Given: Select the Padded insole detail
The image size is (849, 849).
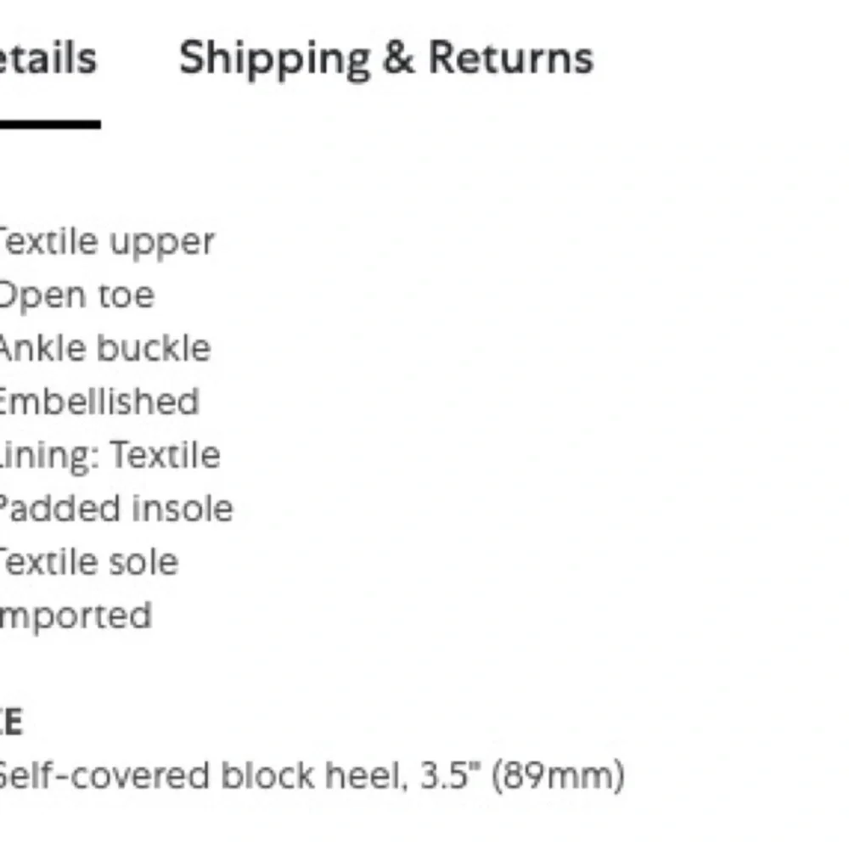Looking at the screenshot, I should [x=115, y=508].
